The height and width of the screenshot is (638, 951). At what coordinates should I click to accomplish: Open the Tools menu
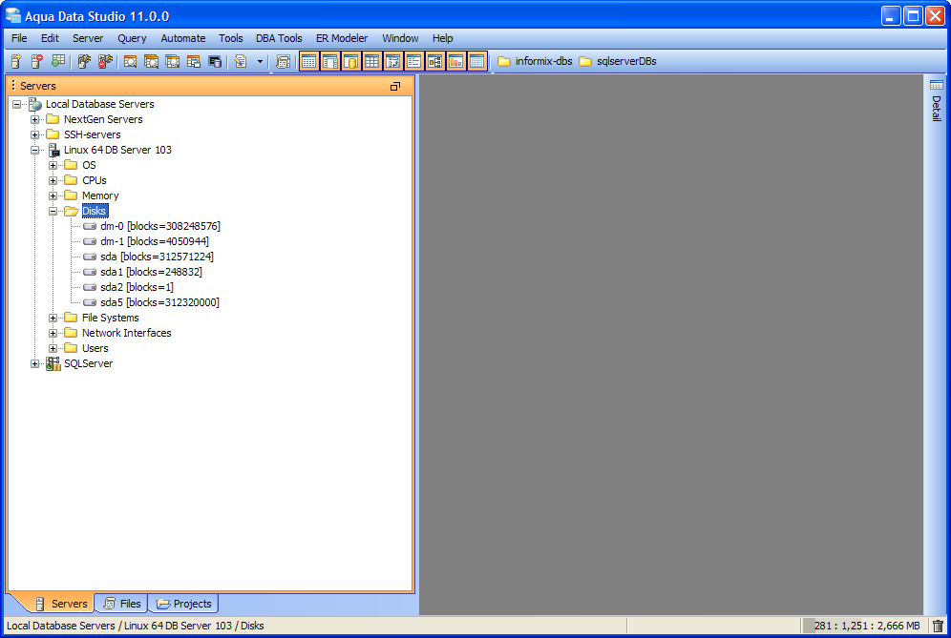[x=230, y=38]
